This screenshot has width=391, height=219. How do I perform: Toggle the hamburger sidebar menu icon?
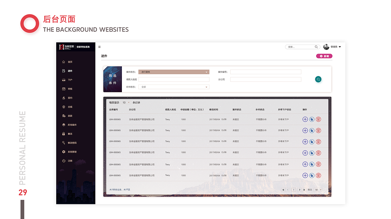pyautogui.click(x=99, y=47)
